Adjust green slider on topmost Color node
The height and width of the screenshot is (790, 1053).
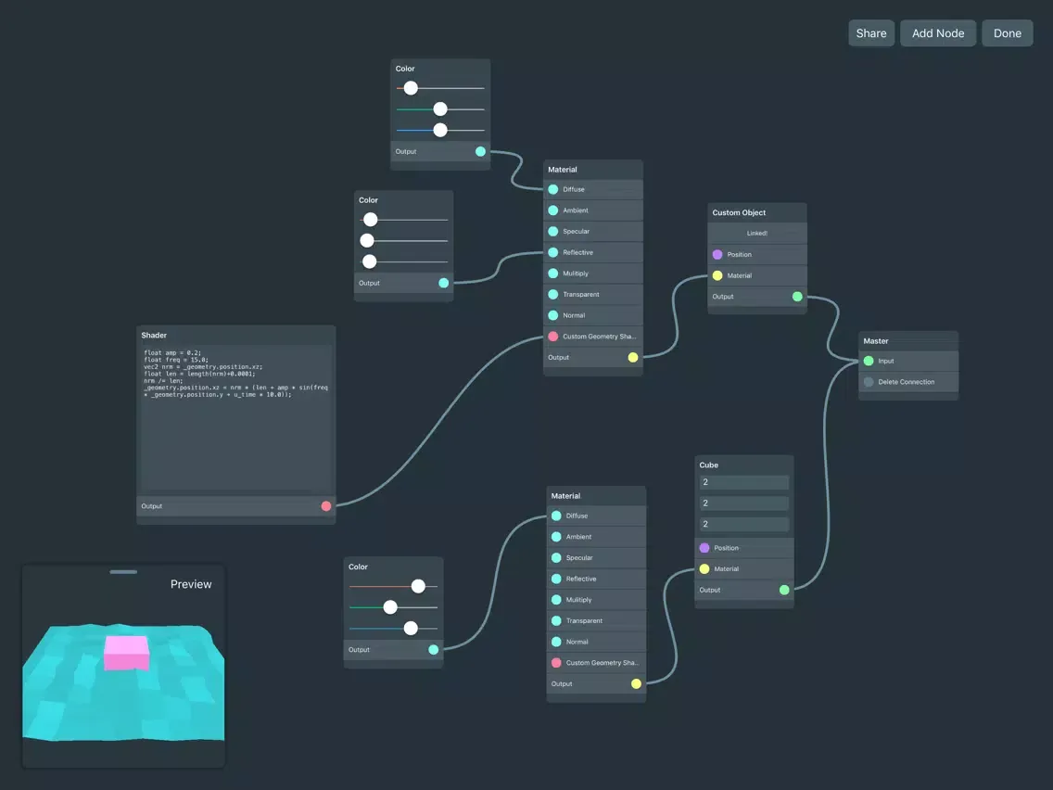coord(440,108)
